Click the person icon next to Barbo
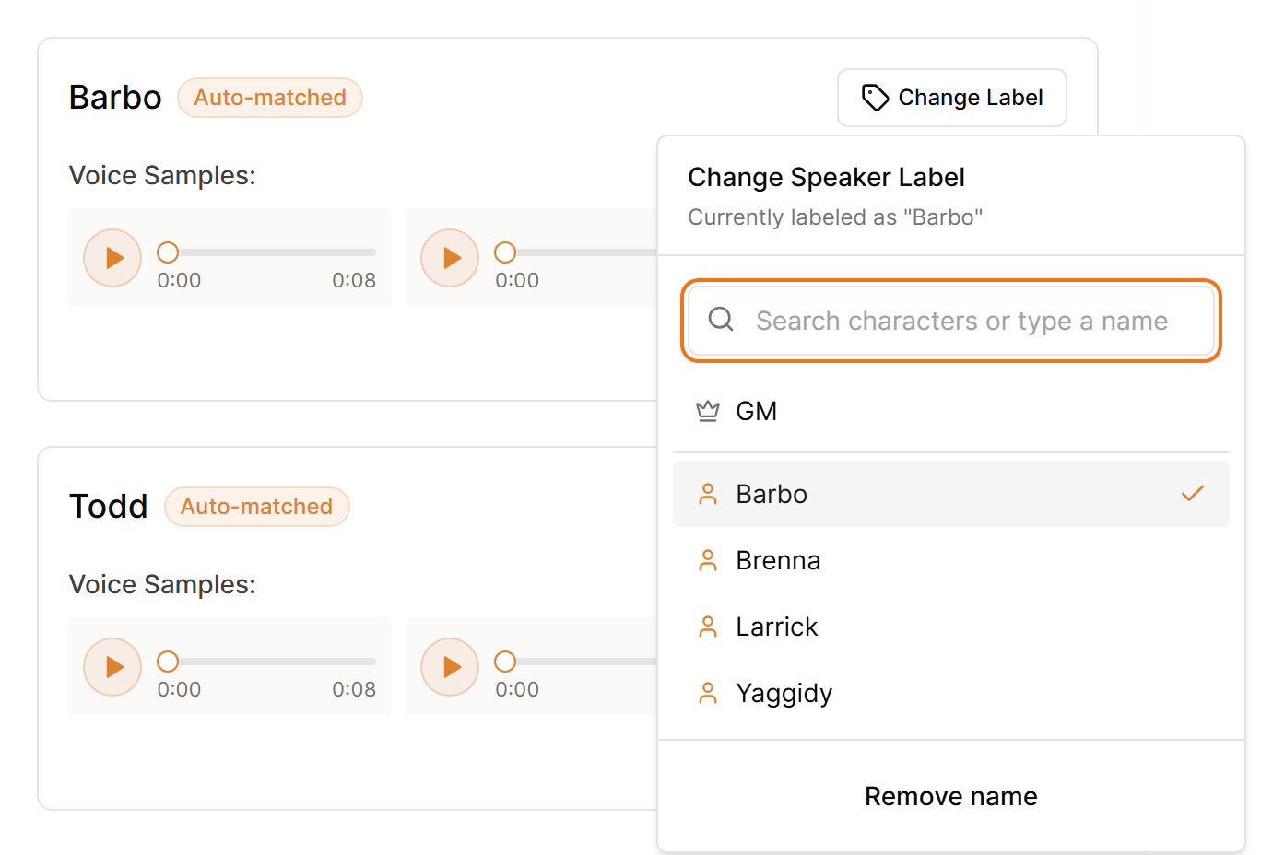 708,494
